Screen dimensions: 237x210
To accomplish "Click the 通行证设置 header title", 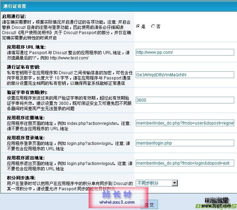I will tap(14, 6).
